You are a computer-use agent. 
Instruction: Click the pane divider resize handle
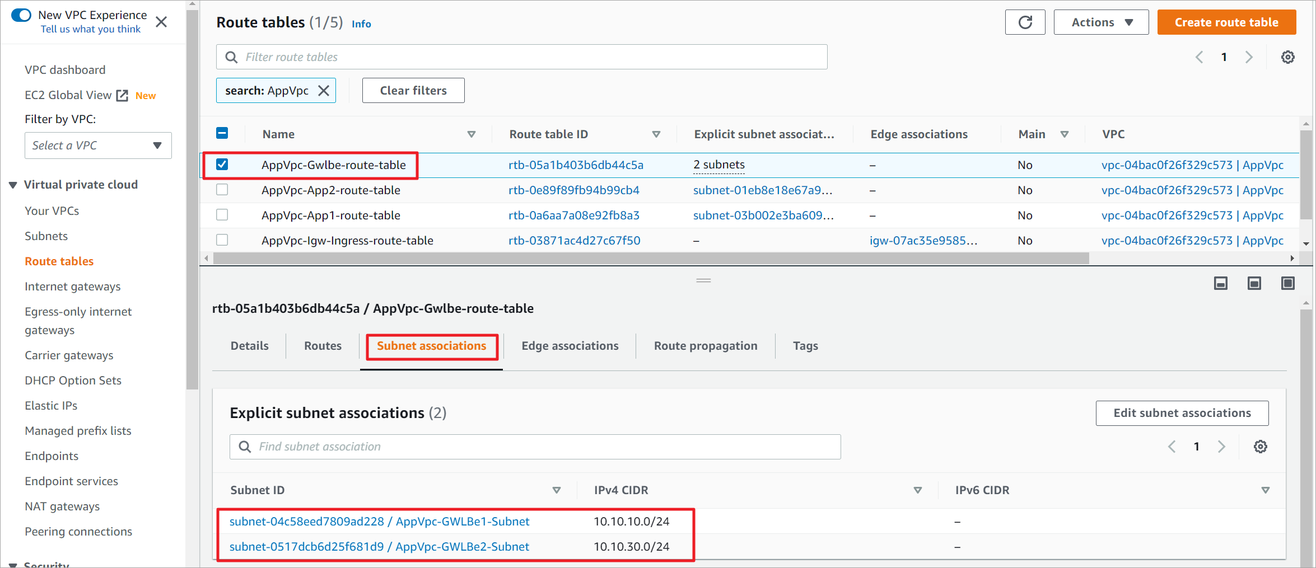pos(703,280)
